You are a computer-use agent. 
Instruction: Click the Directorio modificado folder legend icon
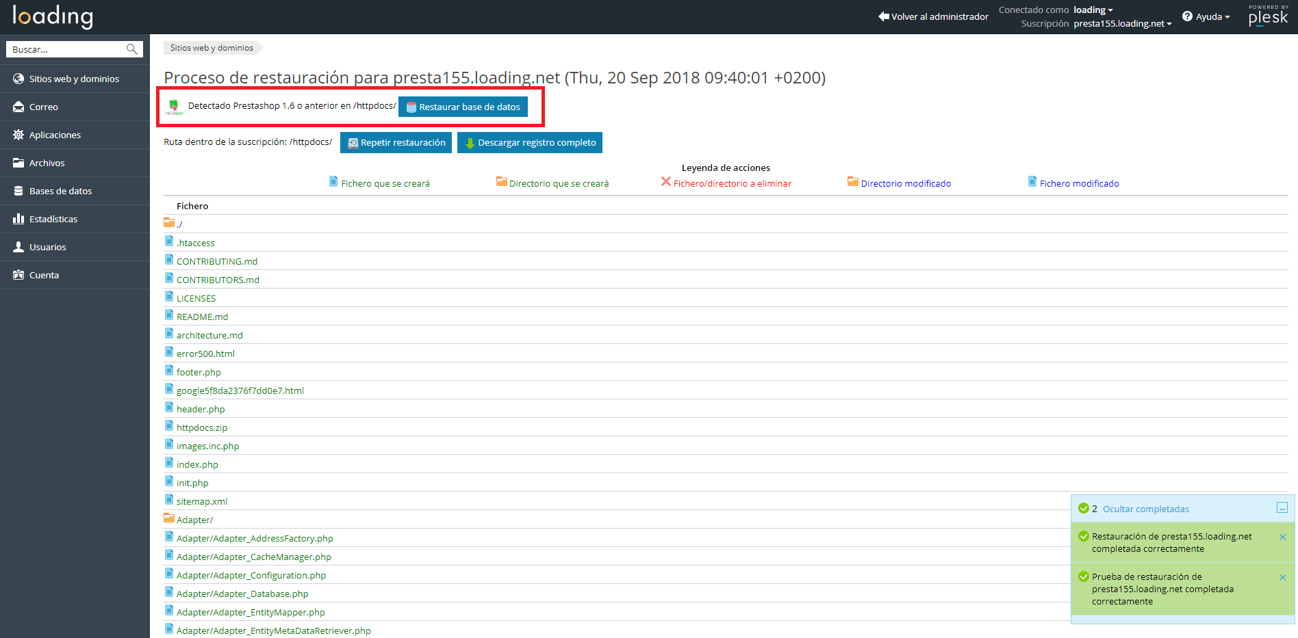click(853, 181)
